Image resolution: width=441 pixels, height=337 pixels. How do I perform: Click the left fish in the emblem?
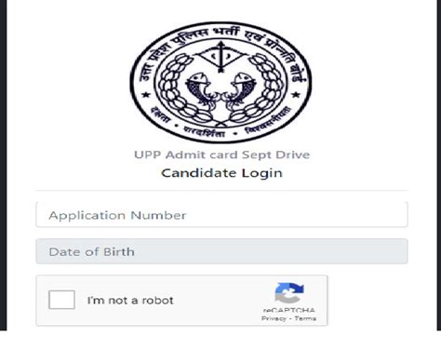200,90
